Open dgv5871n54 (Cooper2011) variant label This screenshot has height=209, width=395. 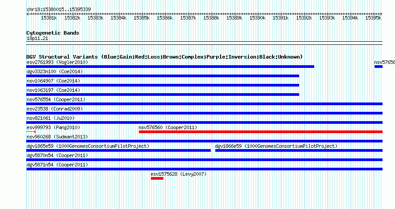click(57, 165)
